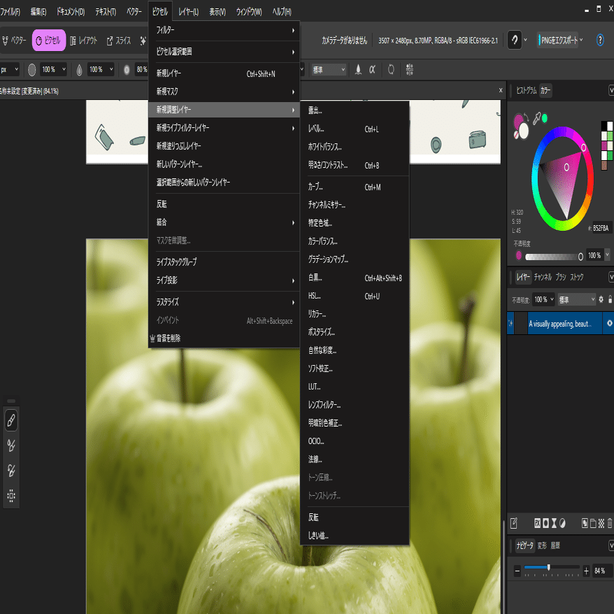The height and width of the screenshot is (614, 614).
Task: Switch to ベクター studio mode
Action: point(14,41)
